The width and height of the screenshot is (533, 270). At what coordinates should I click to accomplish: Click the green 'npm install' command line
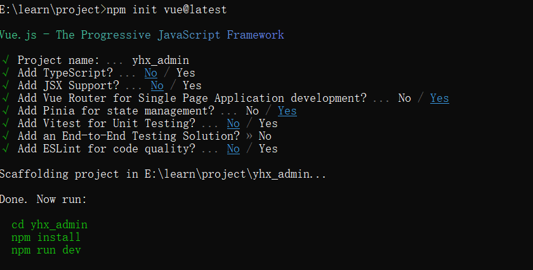click(x=46, y=237)
